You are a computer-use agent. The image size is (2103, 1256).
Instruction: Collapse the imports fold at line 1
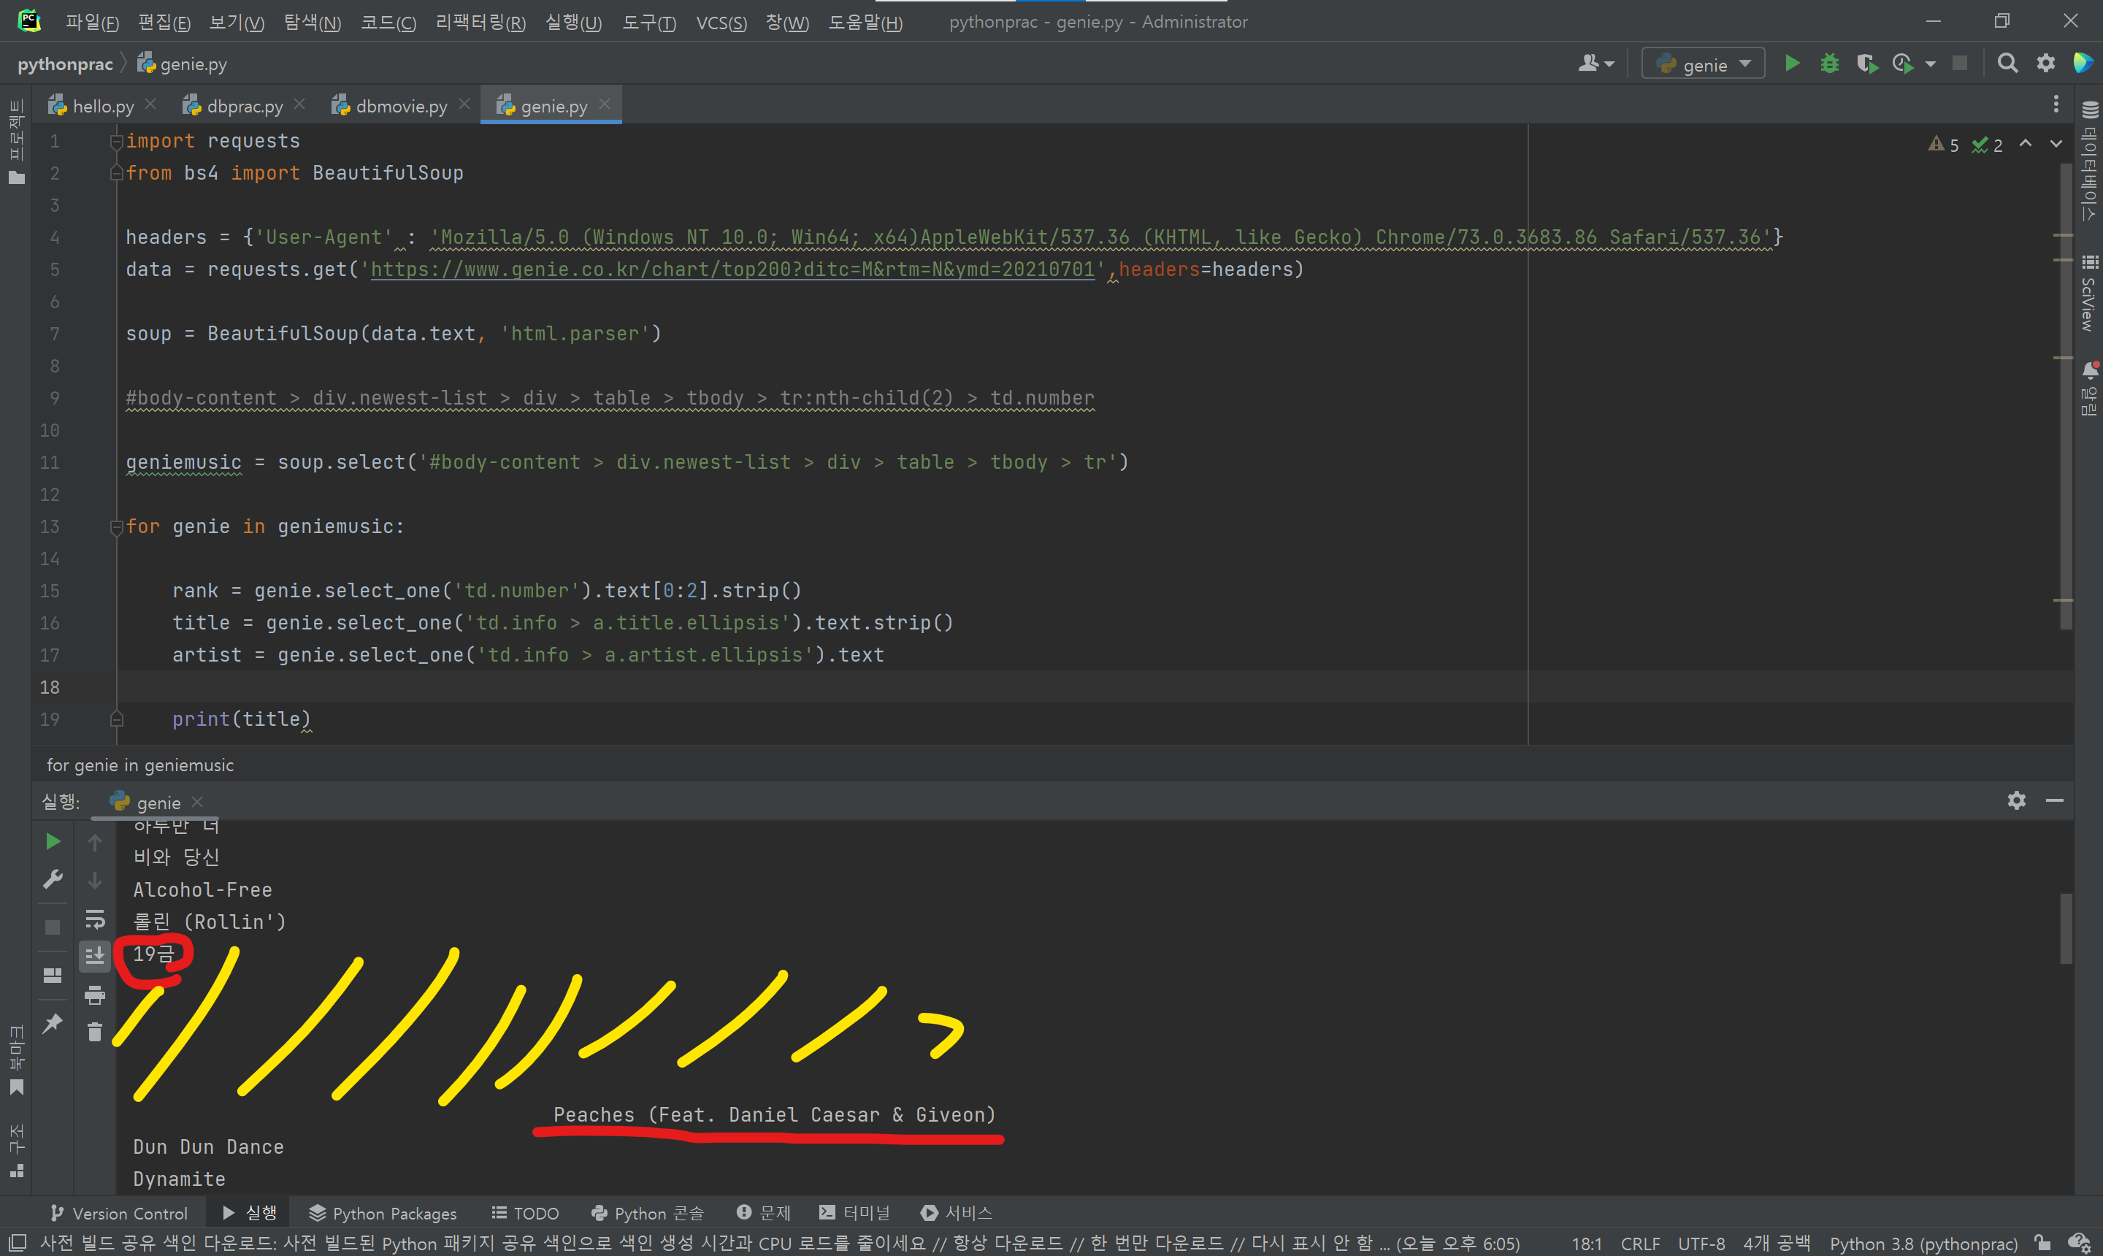pyautogui.click(x=117, y=142)
